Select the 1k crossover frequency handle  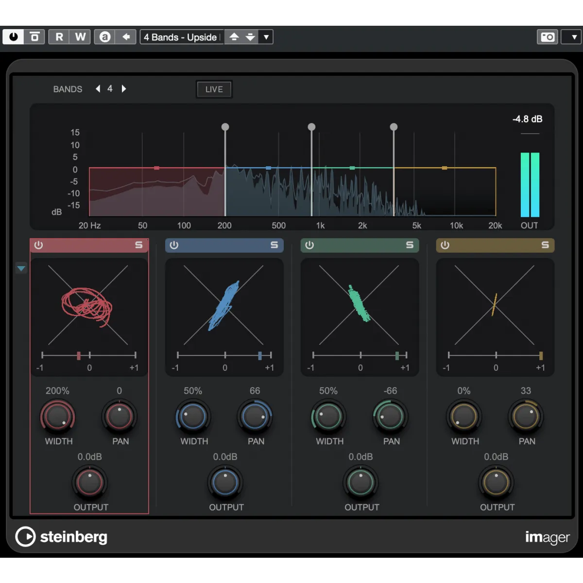point(311,127)
